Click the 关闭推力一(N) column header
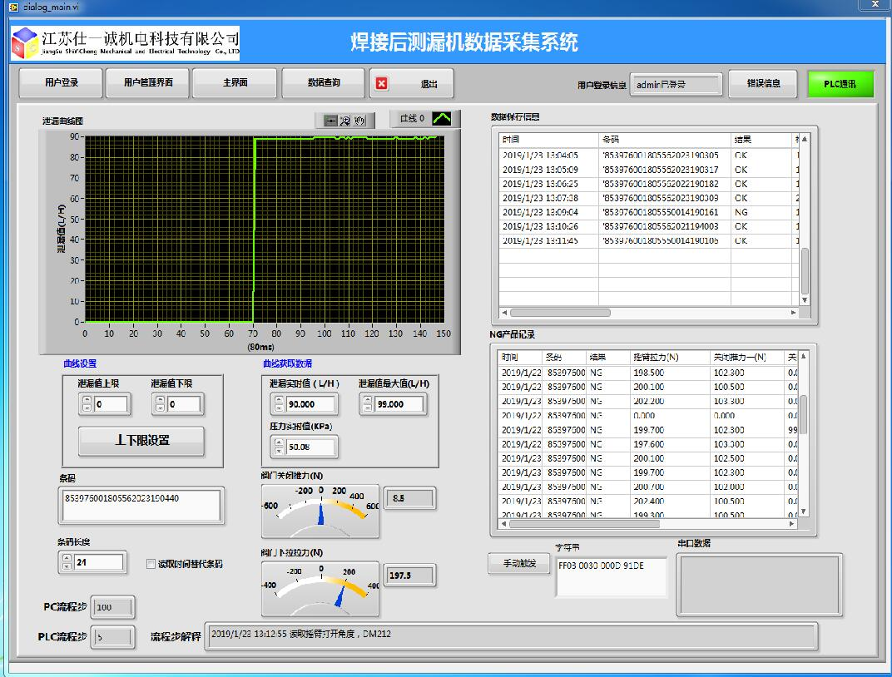This screenshot has height=677, width=892. coord(746,358)
